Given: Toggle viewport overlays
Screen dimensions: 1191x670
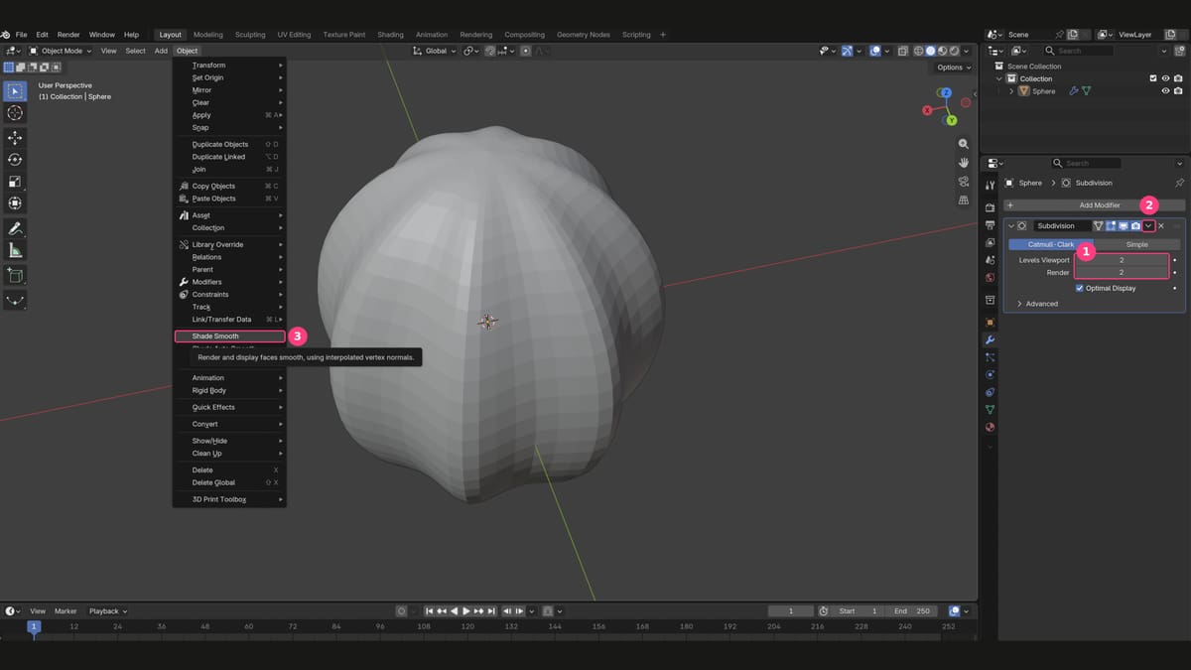Looking at the screenshot, I should point(875,51).
